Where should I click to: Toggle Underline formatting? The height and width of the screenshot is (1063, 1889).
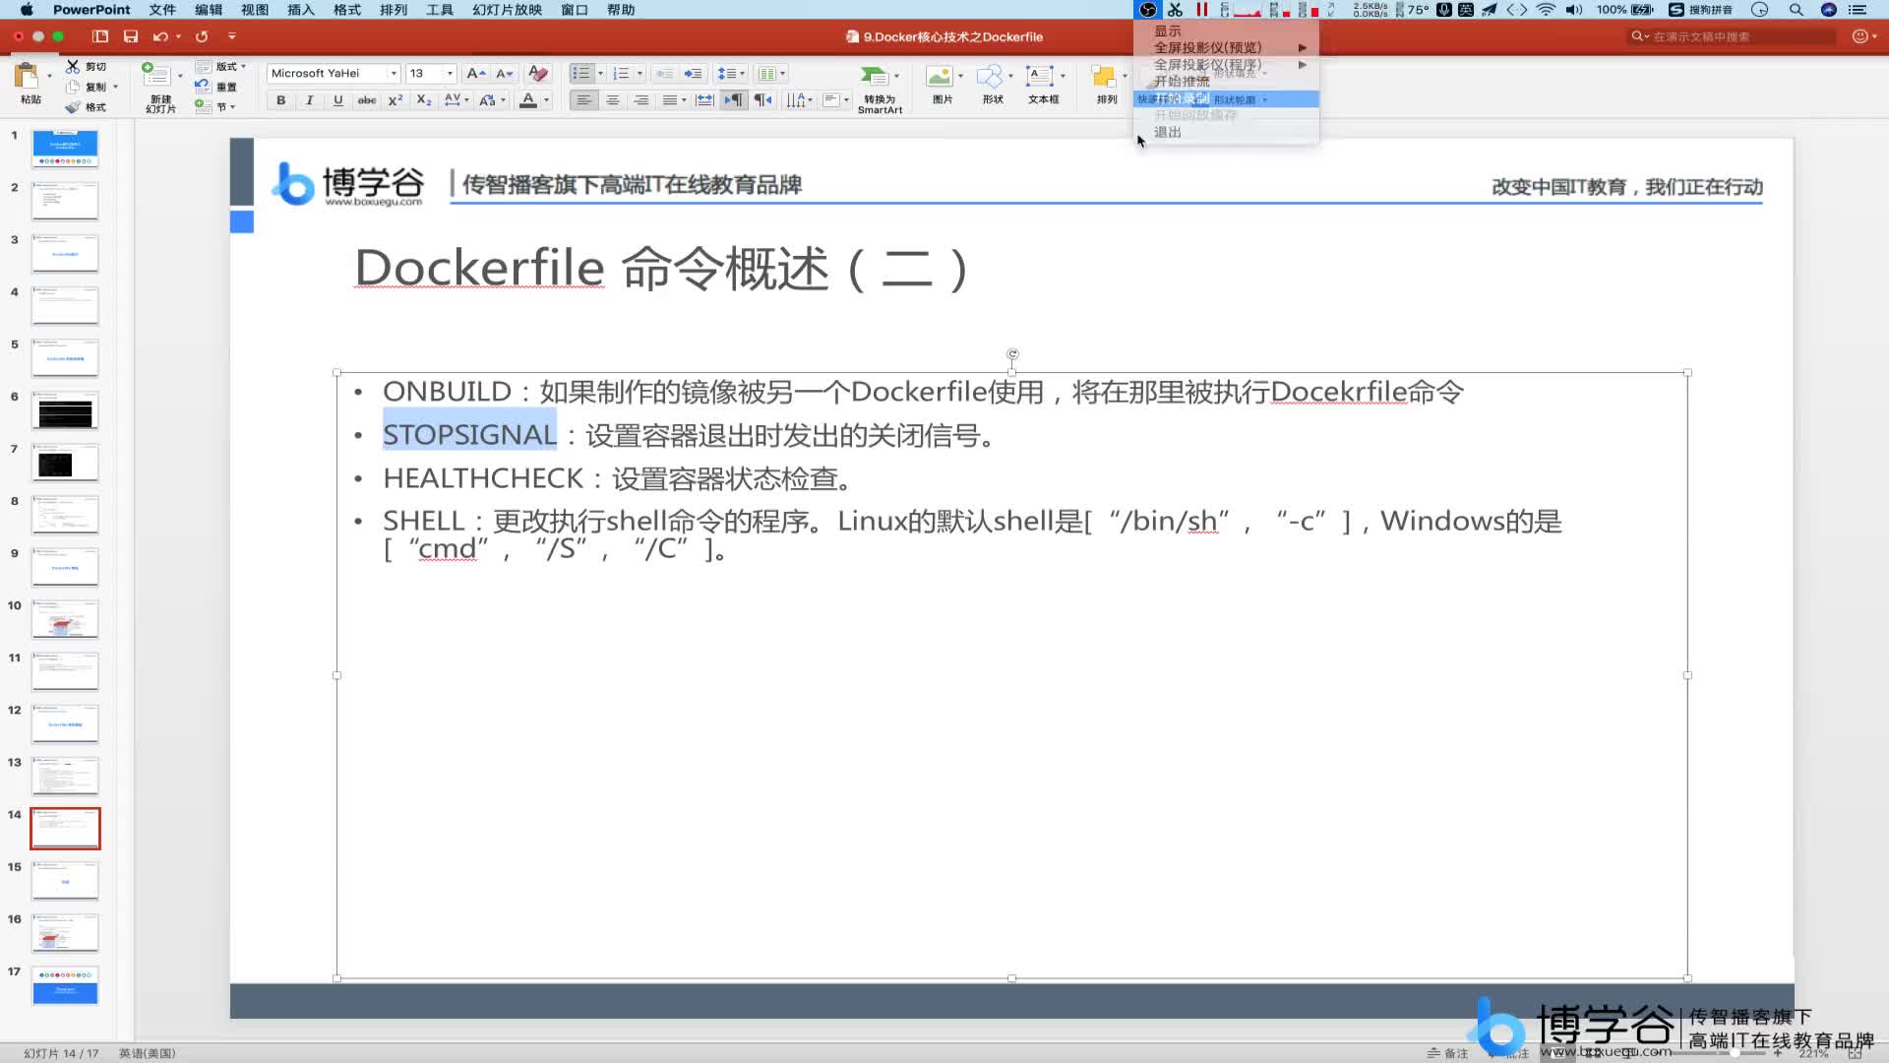[338, 100]
